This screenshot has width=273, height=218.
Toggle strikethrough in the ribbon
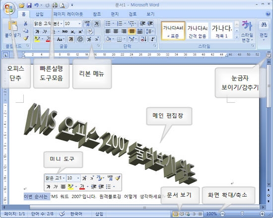click(x=65, y=31)
